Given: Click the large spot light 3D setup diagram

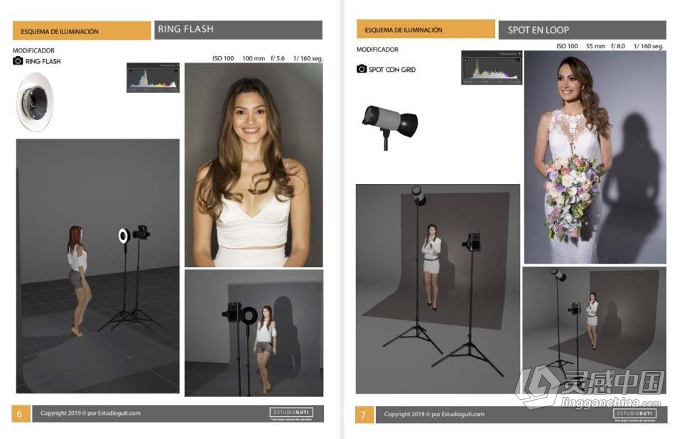Looking at the screenshot, I should click(x=438, y=289).
